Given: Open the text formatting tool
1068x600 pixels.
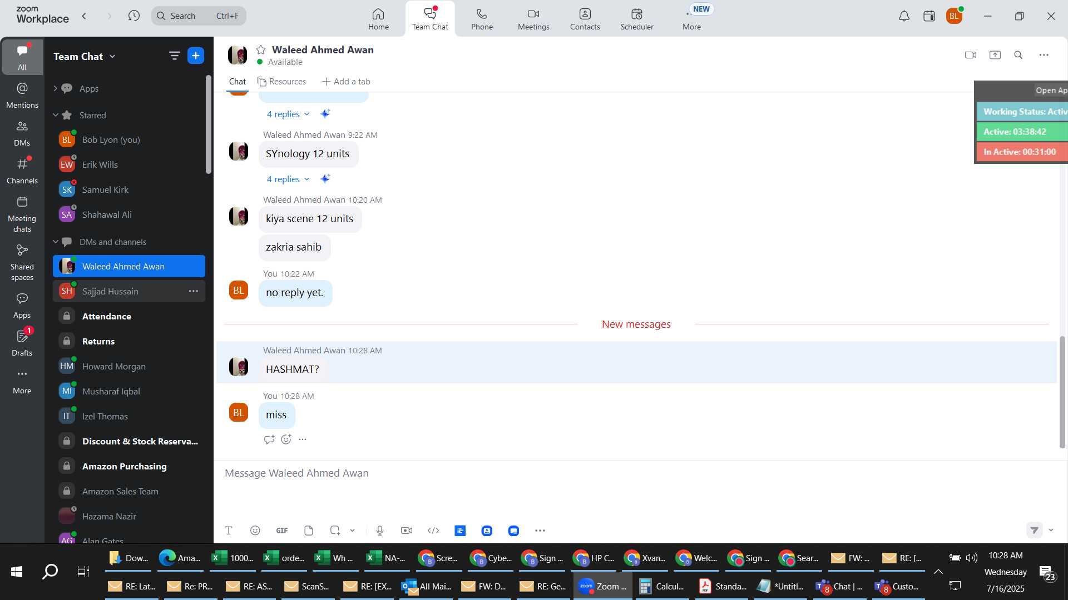Looking at the screenshot, I should 229,531.
